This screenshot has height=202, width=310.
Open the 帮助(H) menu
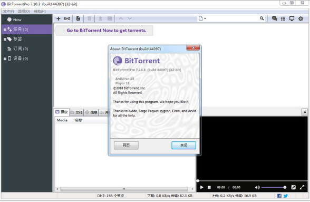pyautogui.click(x=40, y=11)
